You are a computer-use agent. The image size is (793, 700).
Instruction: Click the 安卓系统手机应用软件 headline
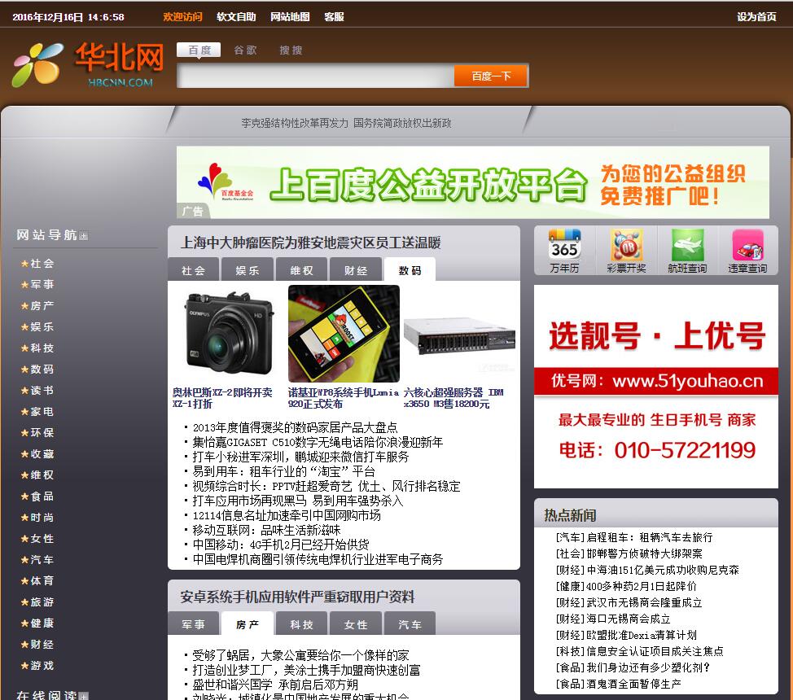click(x=297, y=597)
